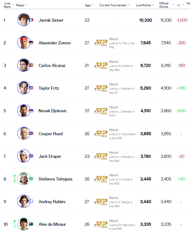This screenshot has width=190, height=233.
Task: Click Carlos Alcaraz's Spanish flag icon
Action: (x=31, y=65)
